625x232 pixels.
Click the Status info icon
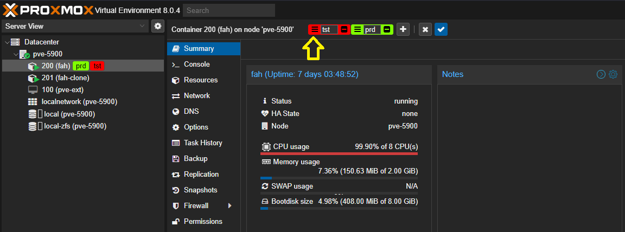[x=265, y=101]
